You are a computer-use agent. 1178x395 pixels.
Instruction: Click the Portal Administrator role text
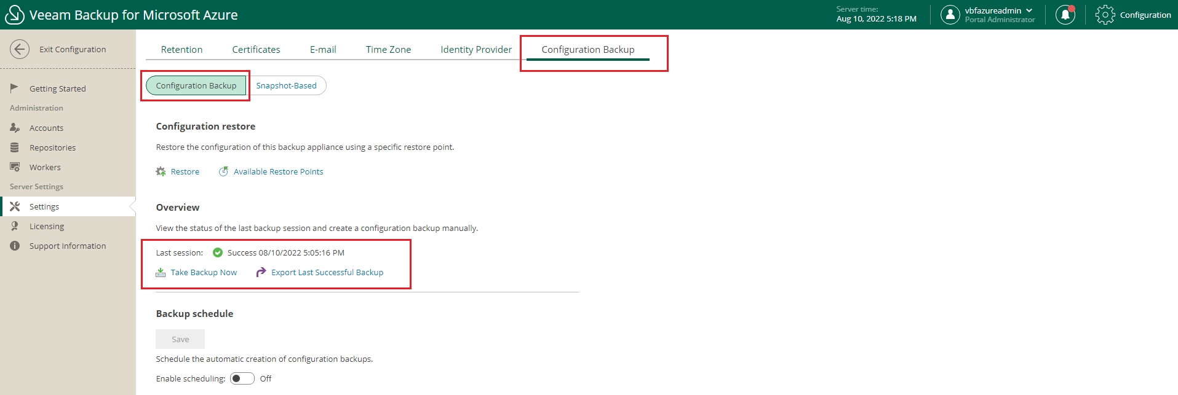coord(1000,20)
